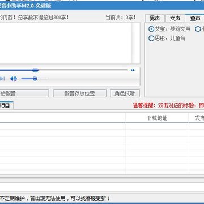Click the fast-forward double arrow icon
Screen dimensions: 204x204
pyautogui.click(x=133, y=70)
